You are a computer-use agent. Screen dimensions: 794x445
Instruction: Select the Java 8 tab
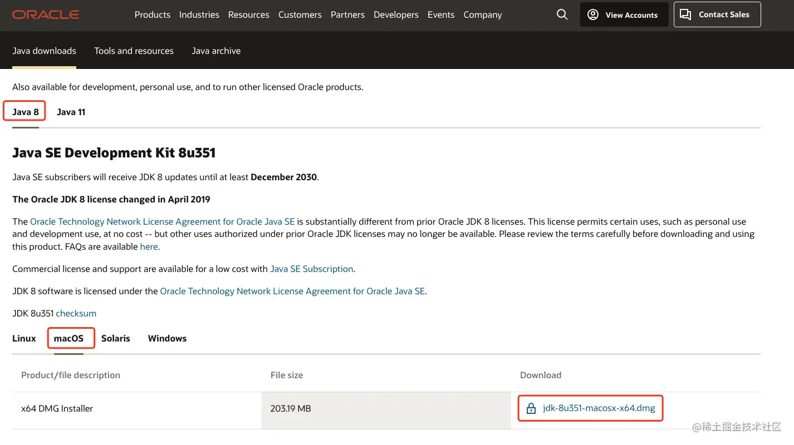(x=26, y=112)
